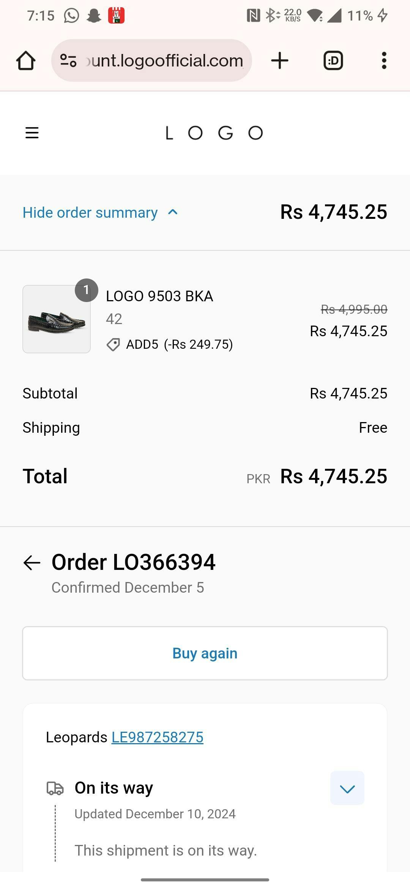410x889 pixels.
Task: Tap the WhatsApp notification icon
Action: pyautogui.click(x=71, y=16)
